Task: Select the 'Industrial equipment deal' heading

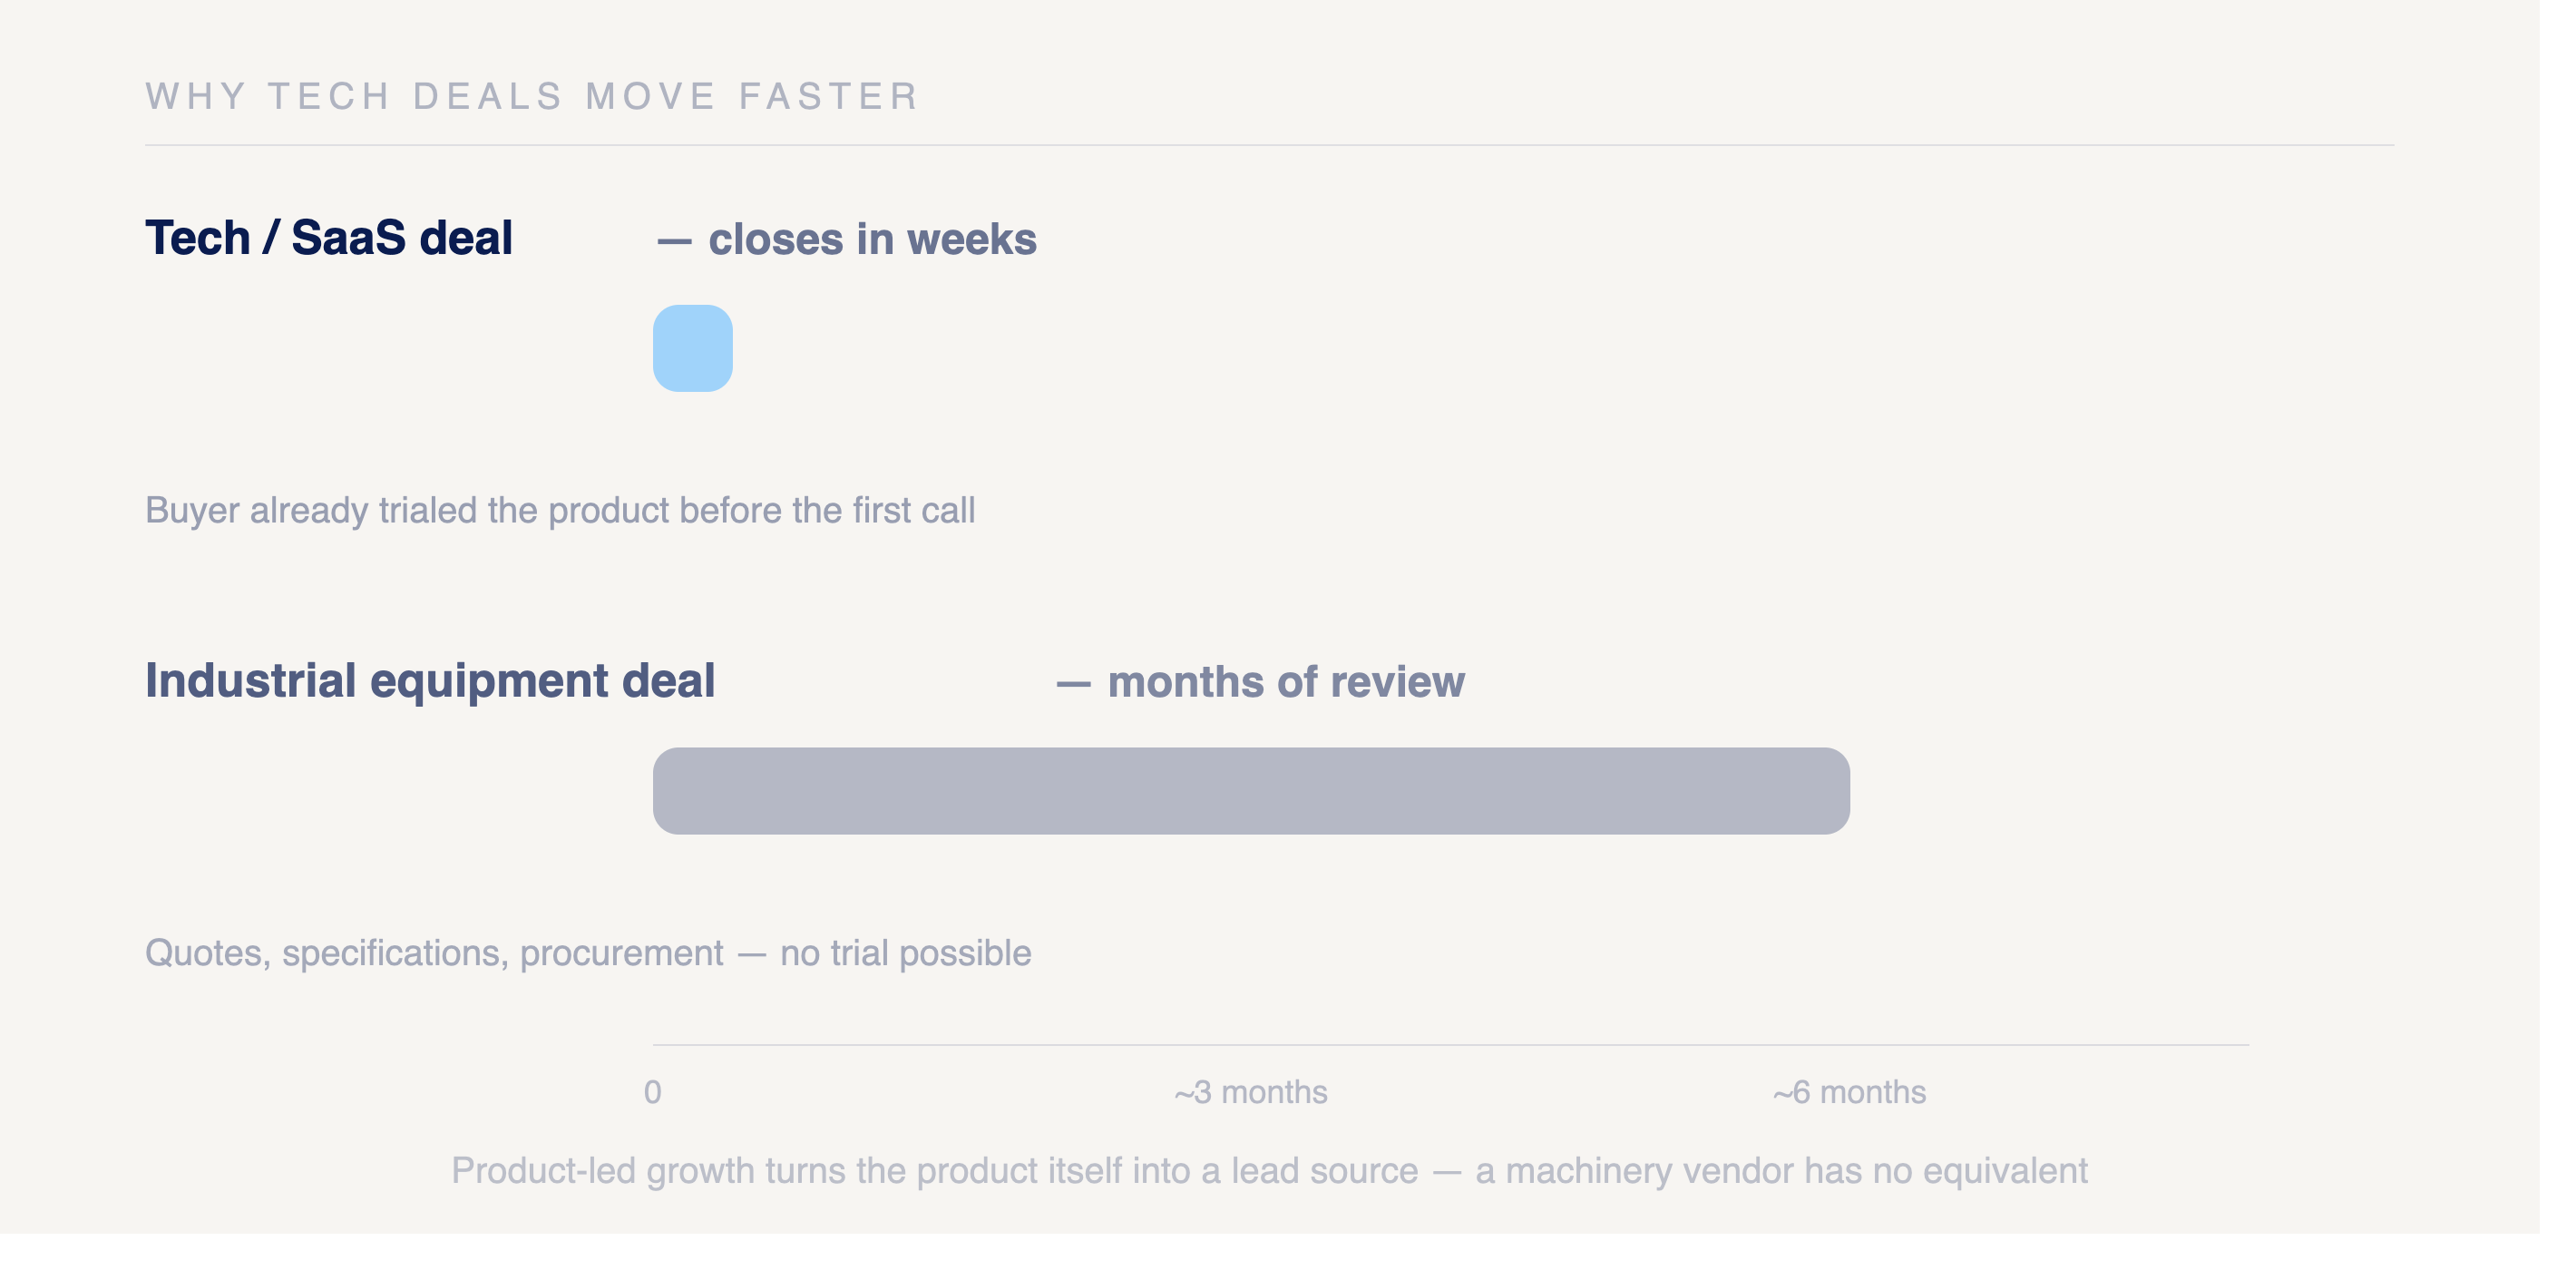Action: tap(430, 681)
